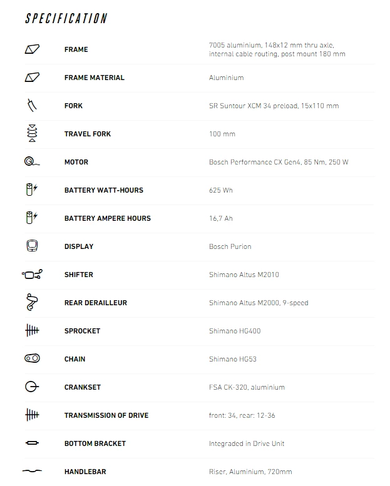Image resolution: width=390 pixels, height=486 pixels.
Task: Click the battery ampere hours icon
Action: click(x=32, y=218)
